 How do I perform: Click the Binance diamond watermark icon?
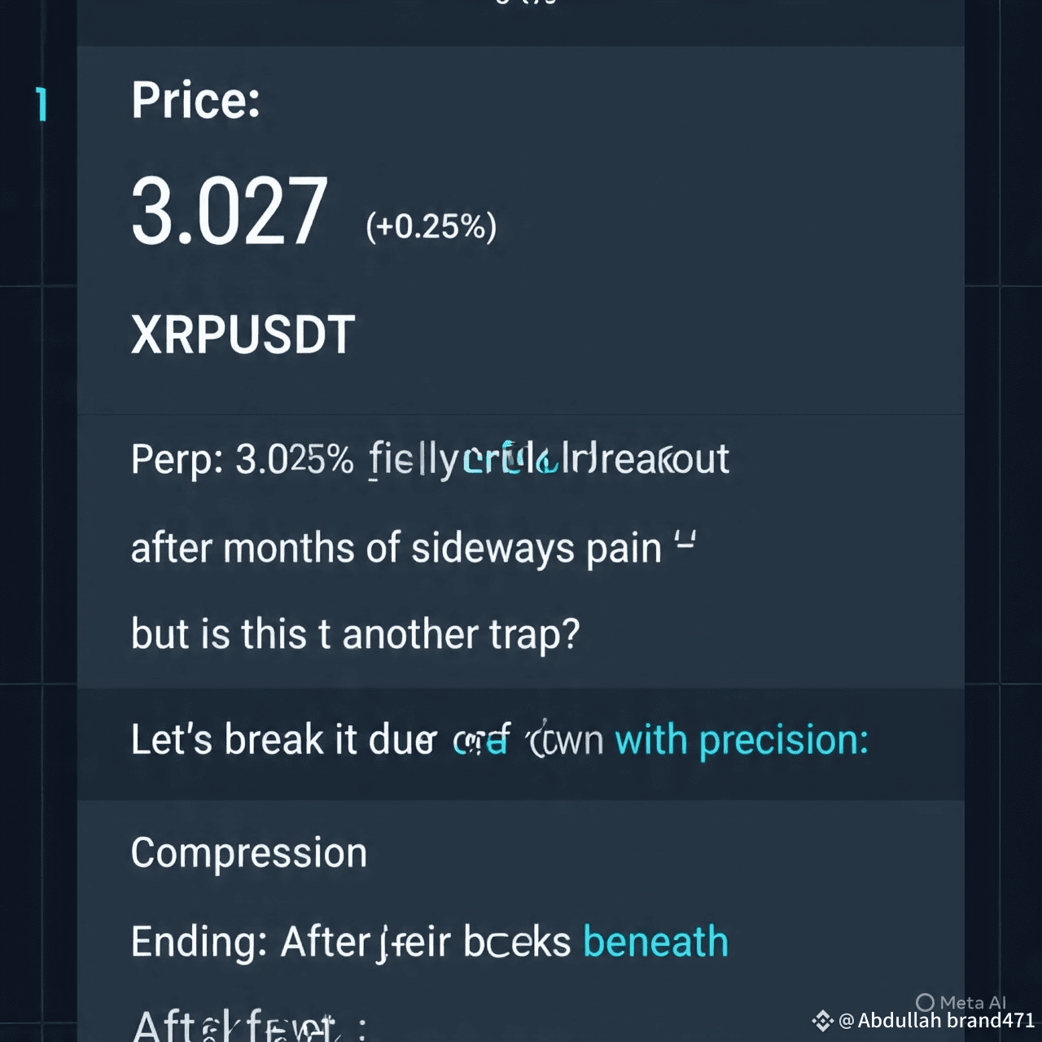[x=822, y=1021]
